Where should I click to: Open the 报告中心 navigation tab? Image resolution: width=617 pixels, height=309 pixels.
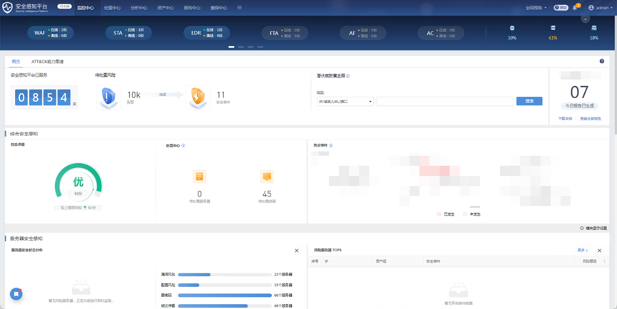pyautogui.click(x=192, y=8)
